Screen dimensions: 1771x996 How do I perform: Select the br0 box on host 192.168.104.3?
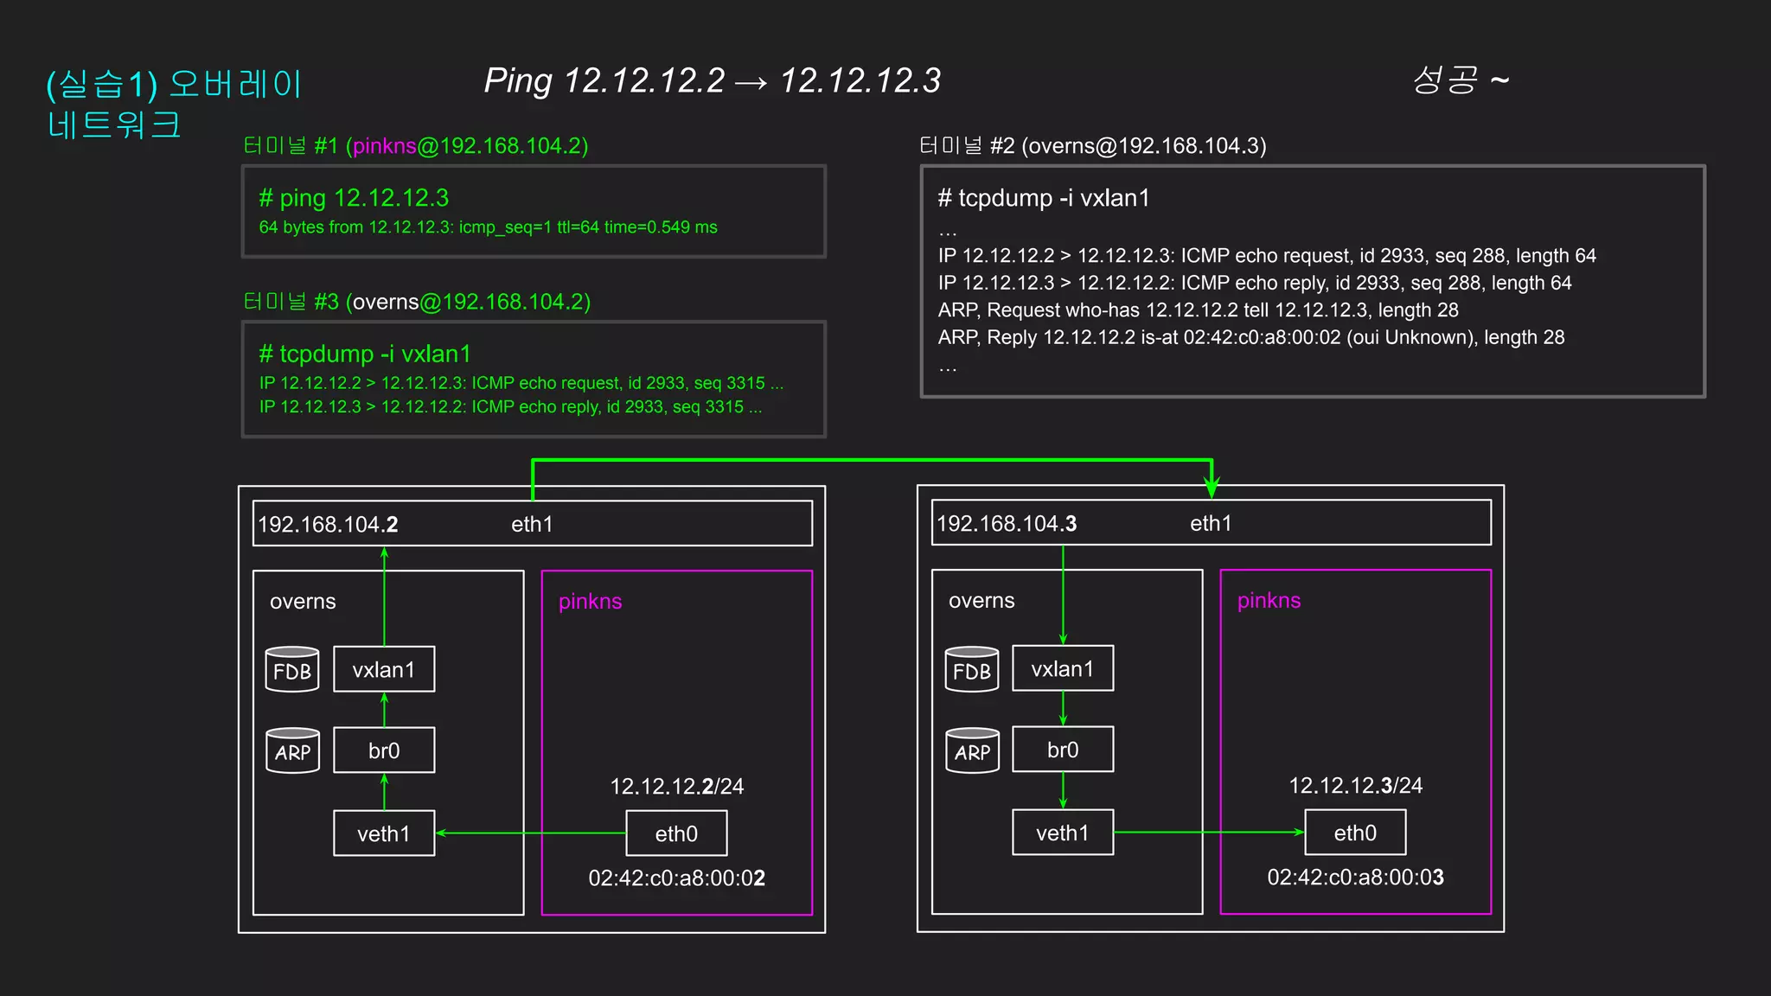1063,750
